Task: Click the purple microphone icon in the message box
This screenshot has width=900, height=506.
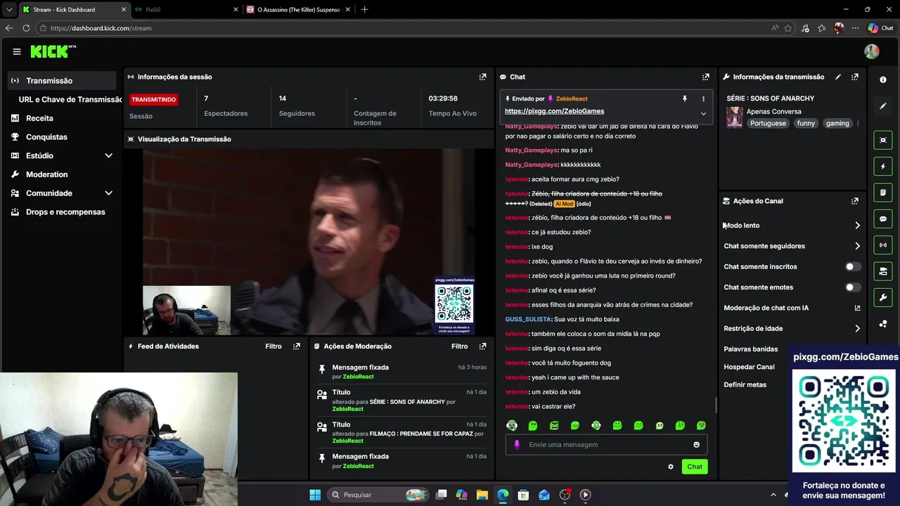Action: point(517,444)
